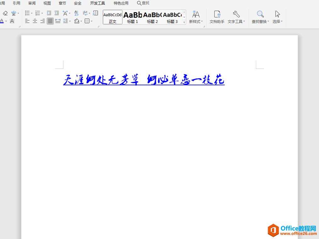This screenshot has height=239, width=319.
Task: Apply the 标题 1 style
Action: (x=133, y=17)
